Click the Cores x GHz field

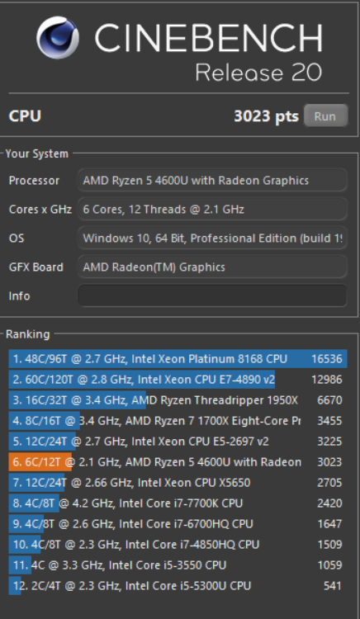pyautogui.click(x=212, y=210)
